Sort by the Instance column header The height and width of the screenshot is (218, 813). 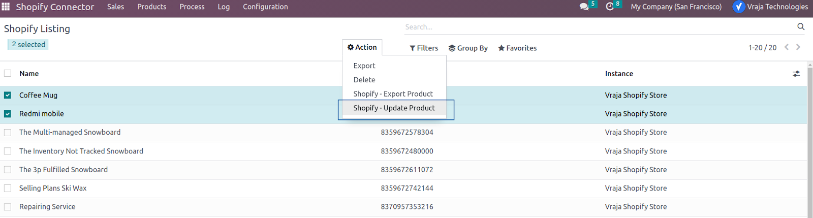pos(619,74)
